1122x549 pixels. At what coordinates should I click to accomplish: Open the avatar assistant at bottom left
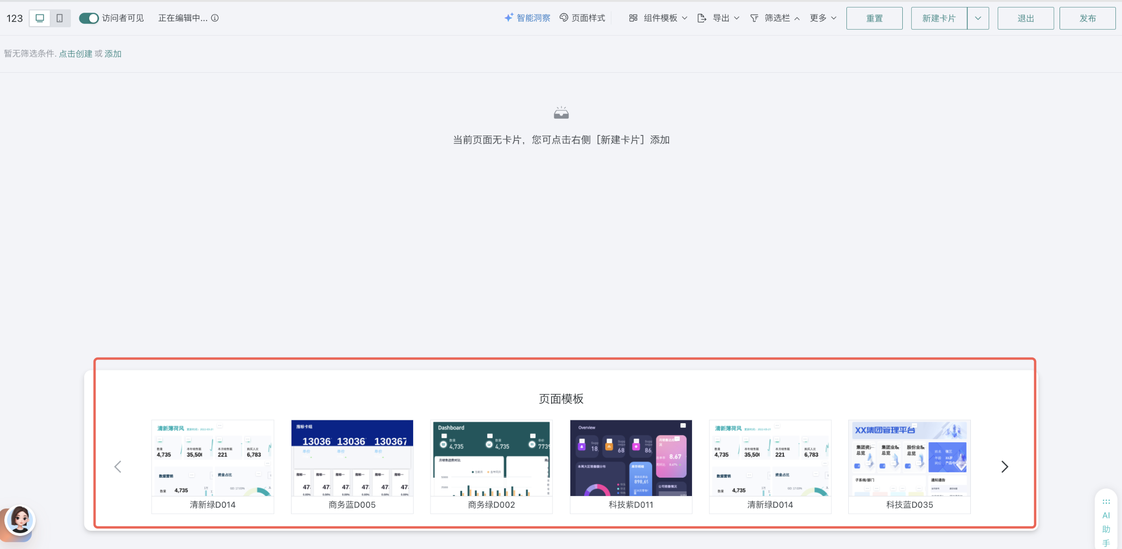pos(19,521)
